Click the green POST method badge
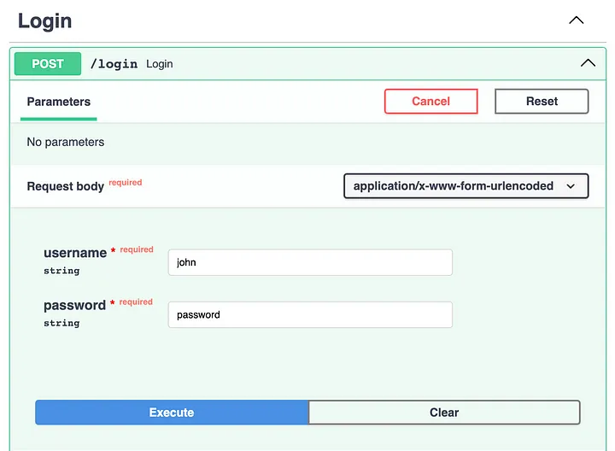Image resolution: width=615 pixels, height=451 pixels. pyautogui.click(x=48, y=63)
